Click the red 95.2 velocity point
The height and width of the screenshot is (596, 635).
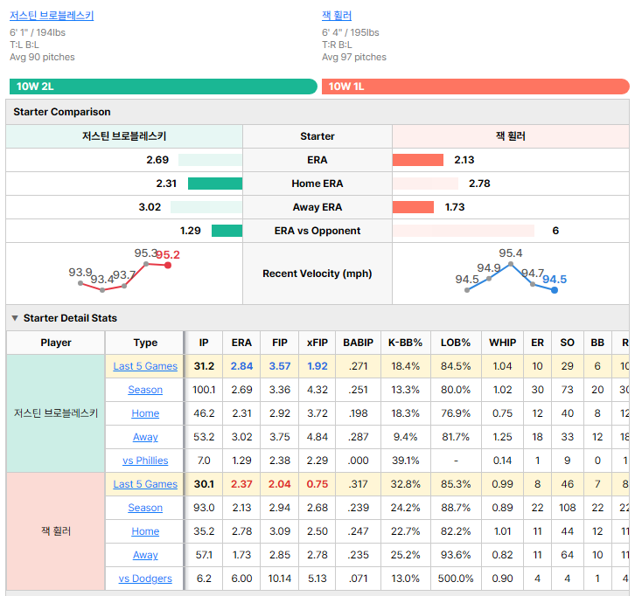coord(168,265)
